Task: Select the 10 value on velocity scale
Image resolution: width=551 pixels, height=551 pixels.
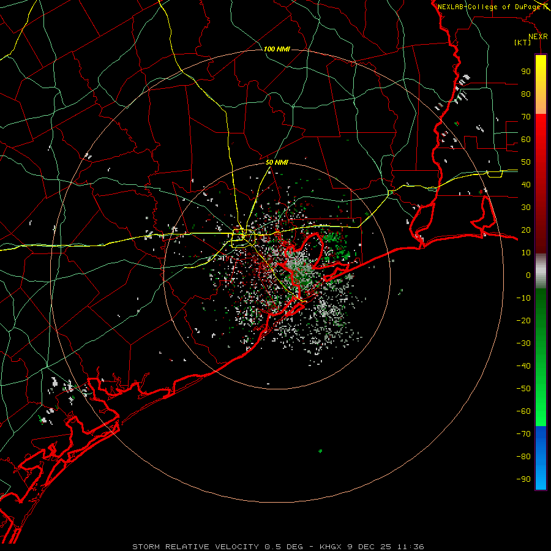Action: click(526, 253)
